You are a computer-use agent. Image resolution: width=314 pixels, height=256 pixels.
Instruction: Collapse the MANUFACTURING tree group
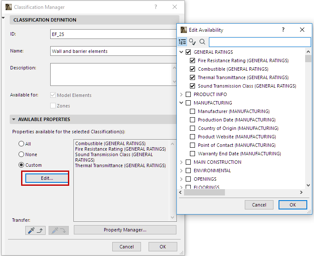181,103
